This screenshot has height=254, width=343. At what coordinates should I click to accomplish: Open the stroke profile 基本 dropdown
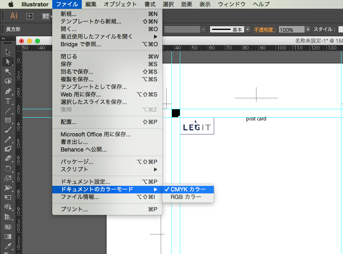[x=248, y=30]
